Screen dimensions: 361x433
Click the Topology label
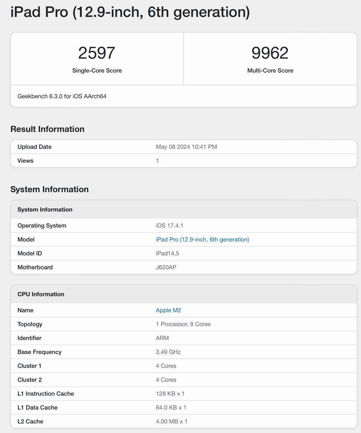(x=30, y=324)
